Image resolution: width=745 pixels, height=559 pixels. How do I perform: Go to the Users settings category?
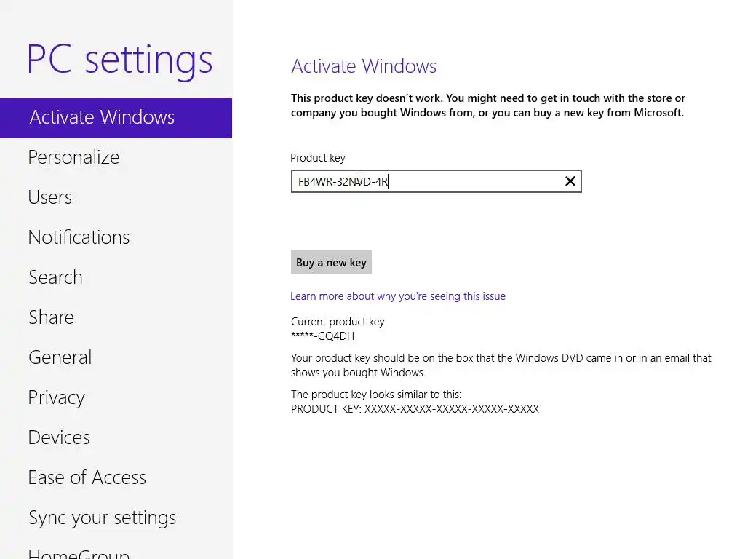pos(50,197)
